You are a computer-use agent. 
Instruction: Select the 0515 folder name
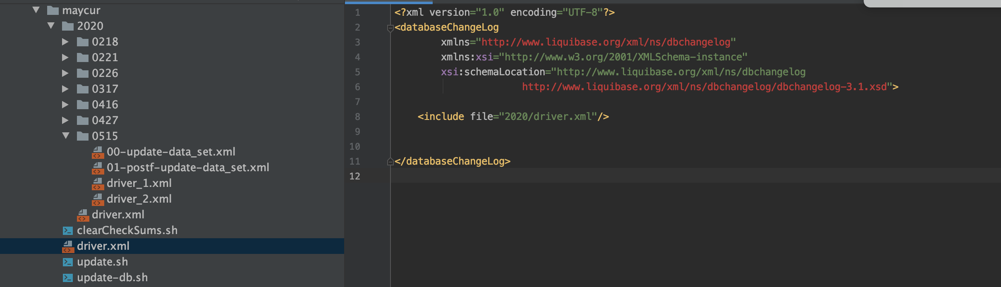pos(105,136)
